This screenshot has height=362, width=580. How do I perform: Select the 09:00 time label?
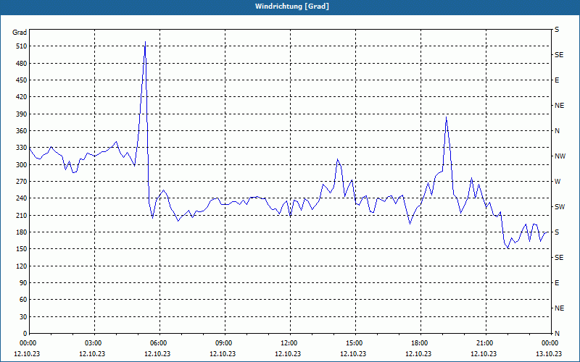[225, 343]
